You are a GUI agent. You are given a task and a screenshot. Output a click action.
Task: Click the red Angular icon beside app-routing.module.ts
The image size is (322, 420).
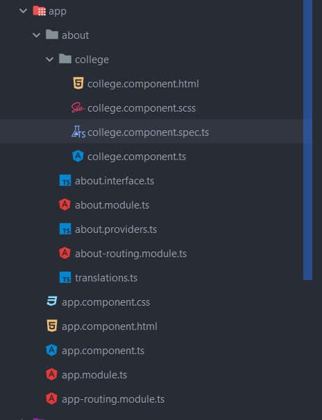[51, 399]
